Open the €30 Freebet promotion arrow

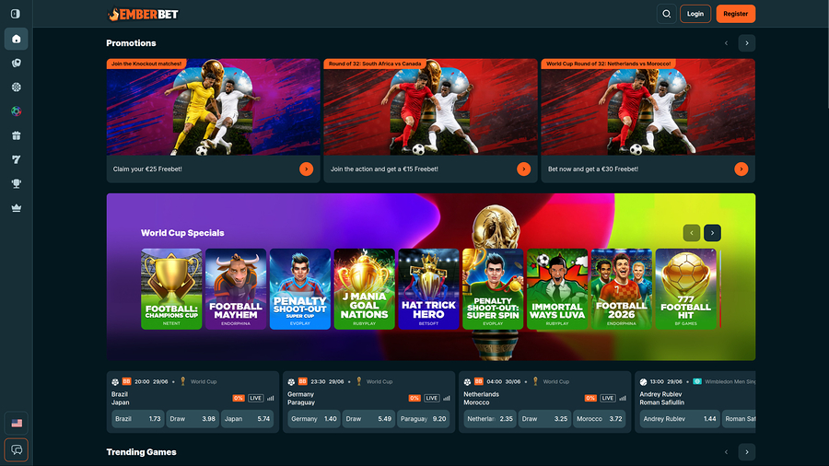click(741, 169)
